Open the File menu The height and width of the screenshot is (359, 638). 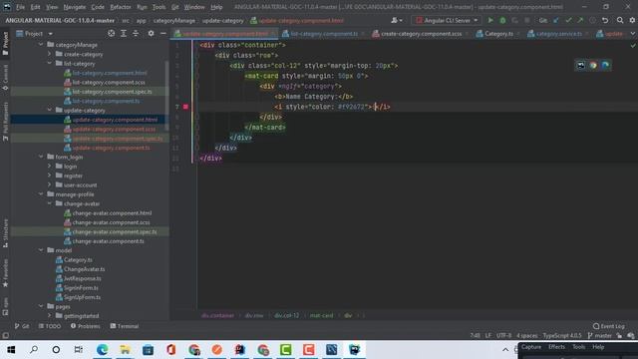coord(20,7)
